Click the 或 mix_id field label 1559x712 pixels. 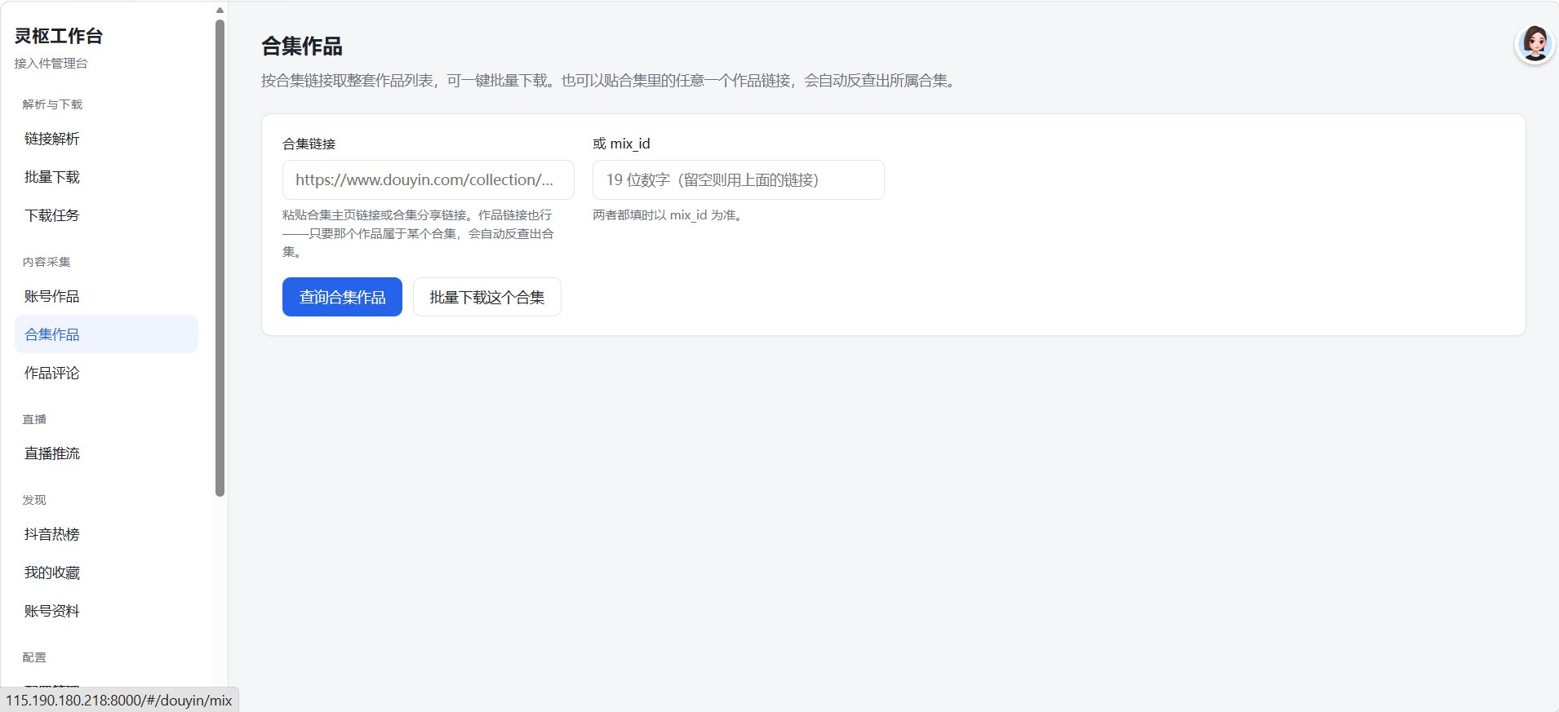(621, 144)
